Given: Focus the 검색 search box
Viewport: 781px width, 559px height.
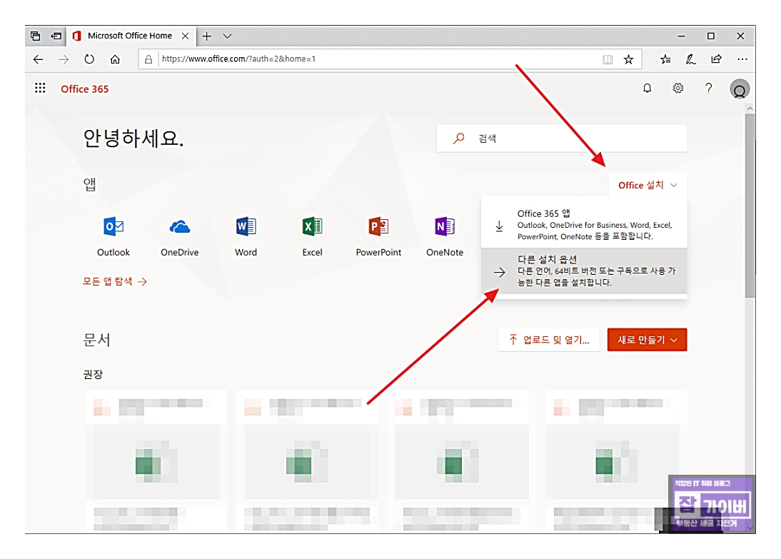Looking at the screenshot, I should point(562,139).
